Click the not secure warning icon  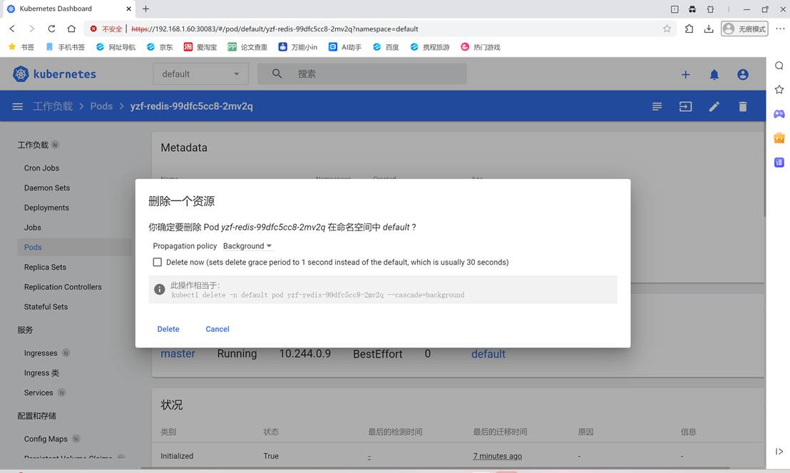pyautogui.click(x=93, y=29)
